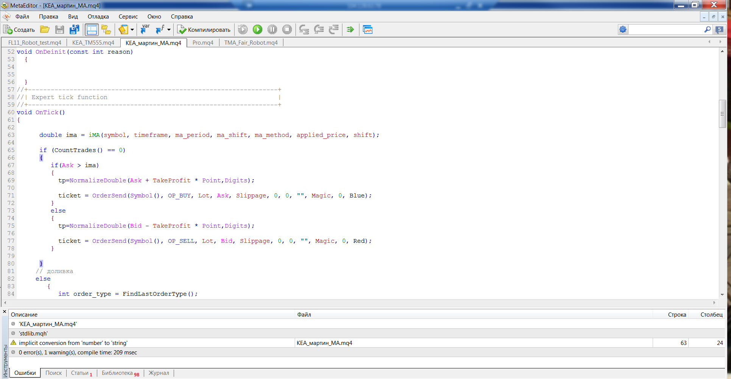Image resolution: width=731 pixels, height=379 pixels.
Task: Select the Библиотека tab in toolbox
Action: pyautogui.click(x=120, y=373)
